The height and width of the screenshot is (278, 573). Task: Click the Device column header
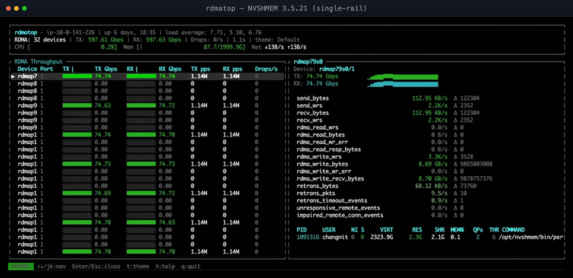coord(28,69)
